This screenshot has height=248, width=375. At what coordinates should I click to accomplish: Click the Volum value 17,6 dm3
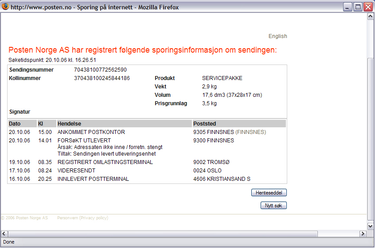[x=232, y=95]
